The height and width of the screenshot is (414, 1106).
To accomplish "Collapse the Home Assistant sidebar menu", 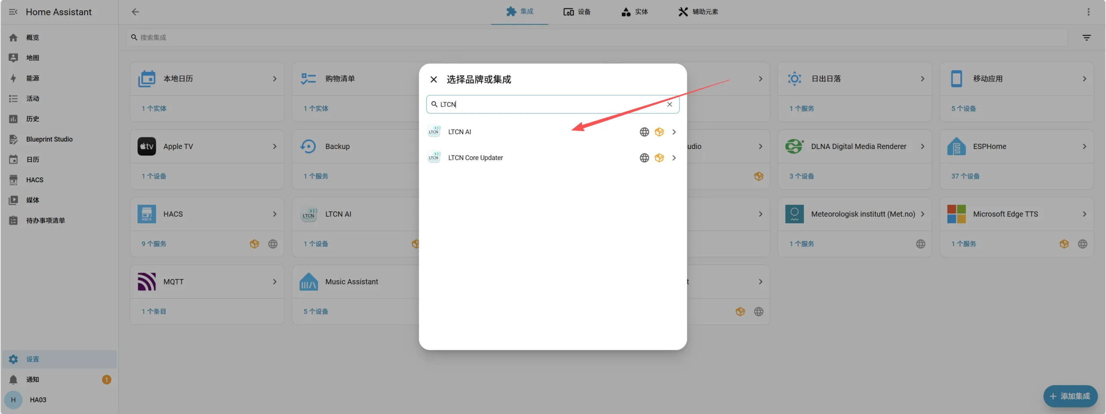I will (13, 12).
